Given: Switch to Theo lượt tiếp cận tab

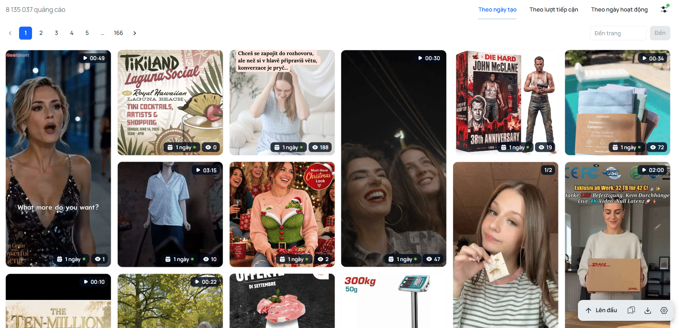Looking at the screenshot, I should point(553,10).
